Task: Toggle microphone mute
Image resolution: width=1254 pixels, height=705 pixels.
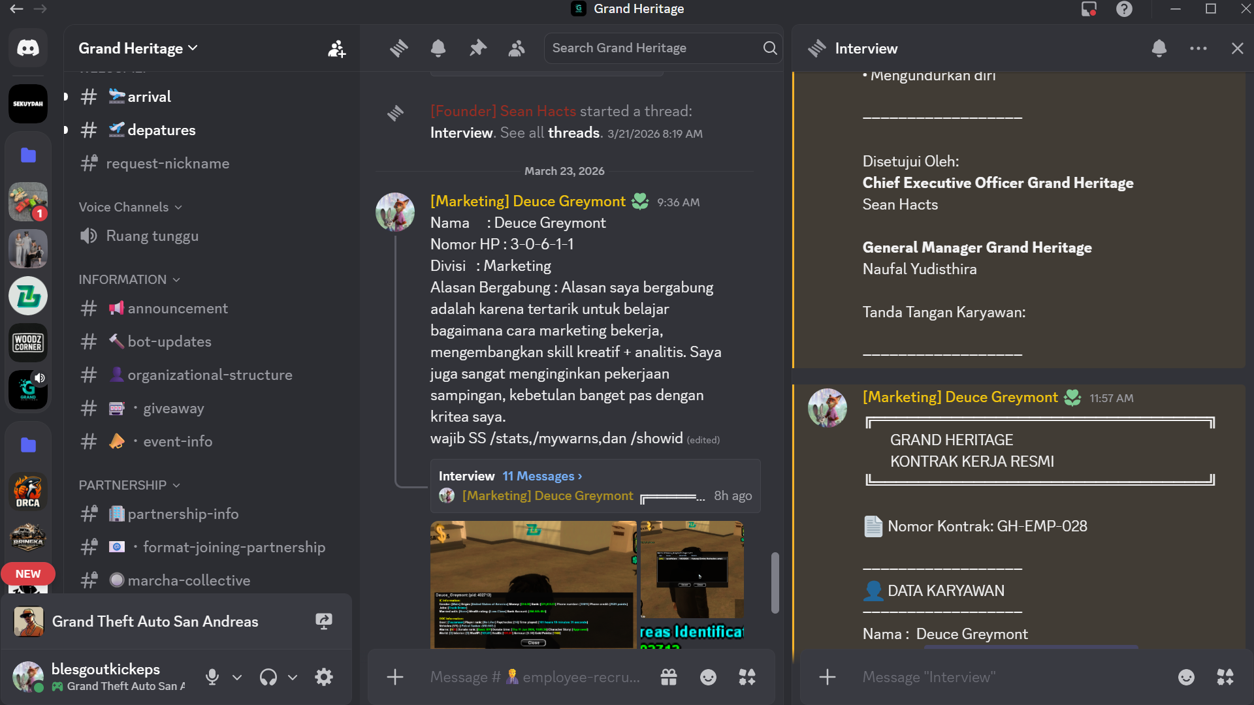Action: pyautogui.click(x=212, y=677)
